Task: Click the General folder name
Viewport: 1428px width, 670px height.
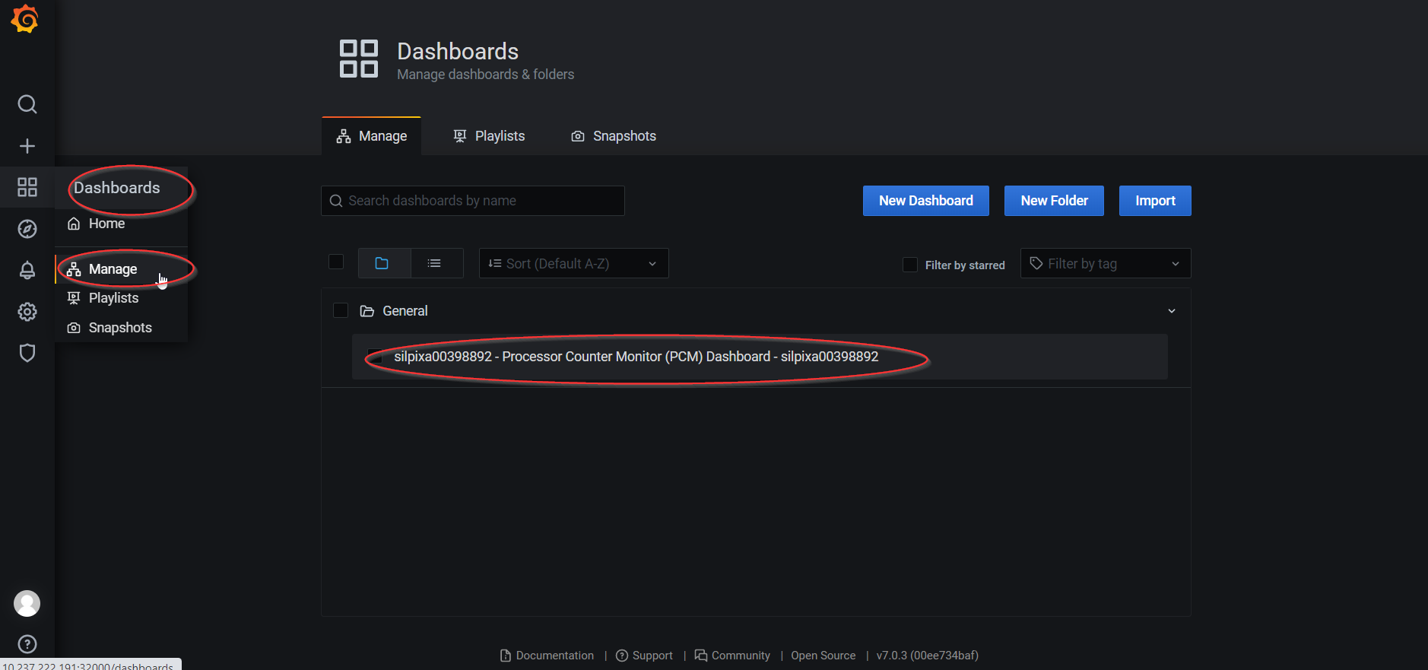Action: coord(405,311)
